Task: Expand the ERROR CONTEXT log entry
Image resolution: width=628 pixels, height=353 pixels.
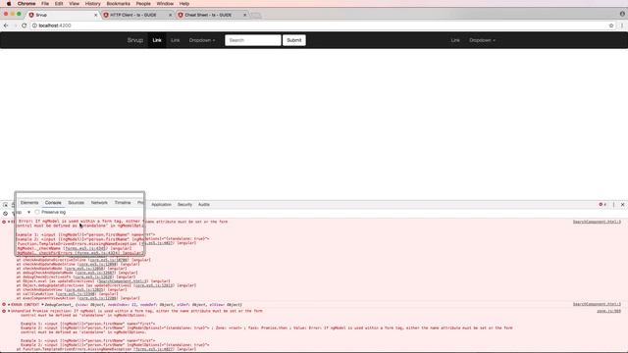Action: 9,305
